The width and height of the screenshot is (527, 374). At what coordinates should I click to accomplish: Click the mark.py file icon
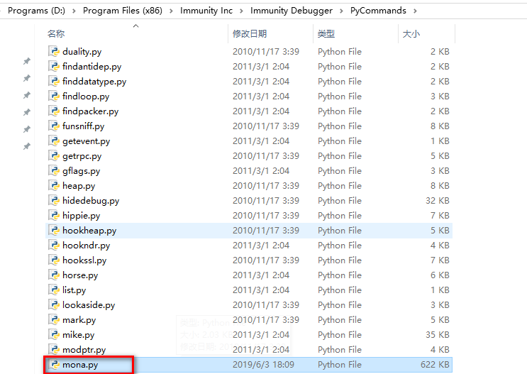(x=54, y=320)
